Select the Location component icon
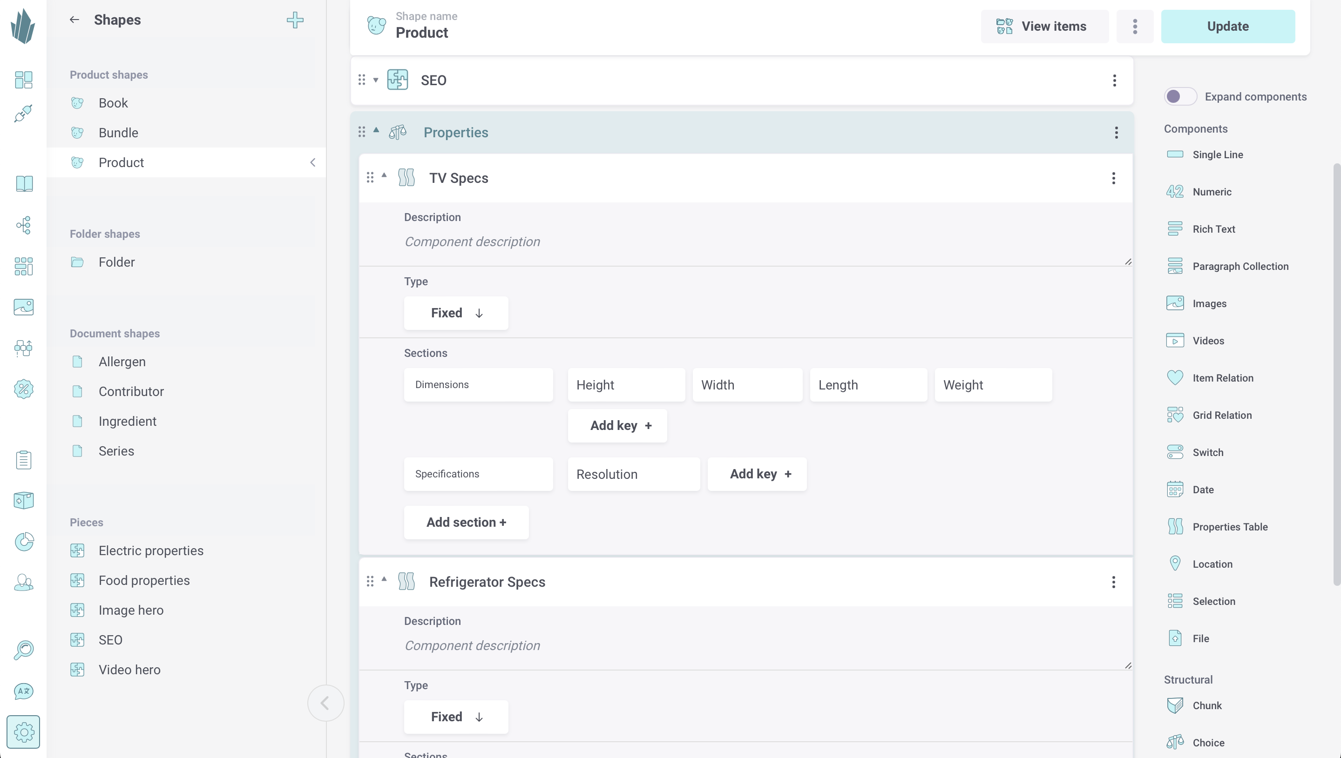This screenshot has width=1341, height=758. click(x=1174, y=564)
